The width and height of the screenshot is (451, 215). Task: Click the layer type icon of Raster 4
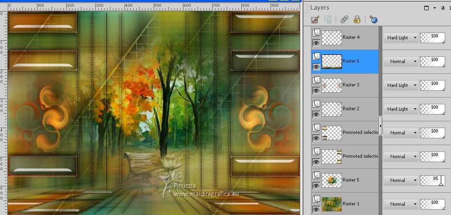point(316,32)
